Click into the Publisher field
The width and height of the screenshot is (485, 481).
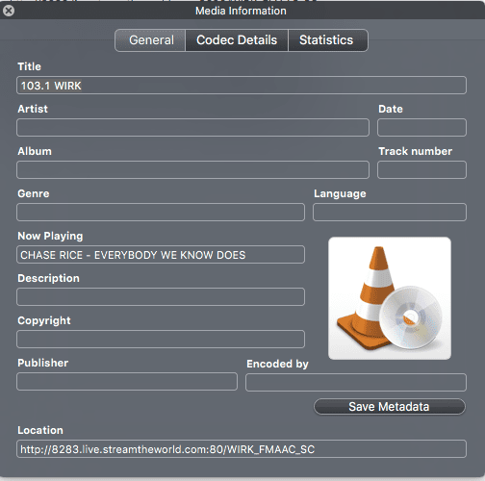127,382
